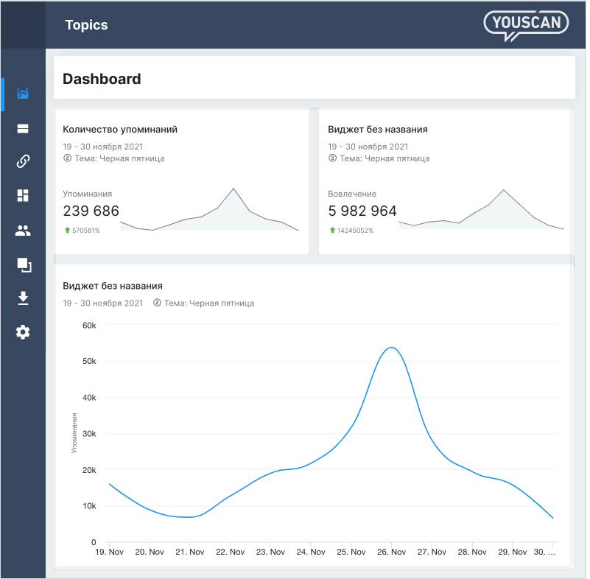
Task: Open the link icon in sidebar
Action: (x=23, y=161)
